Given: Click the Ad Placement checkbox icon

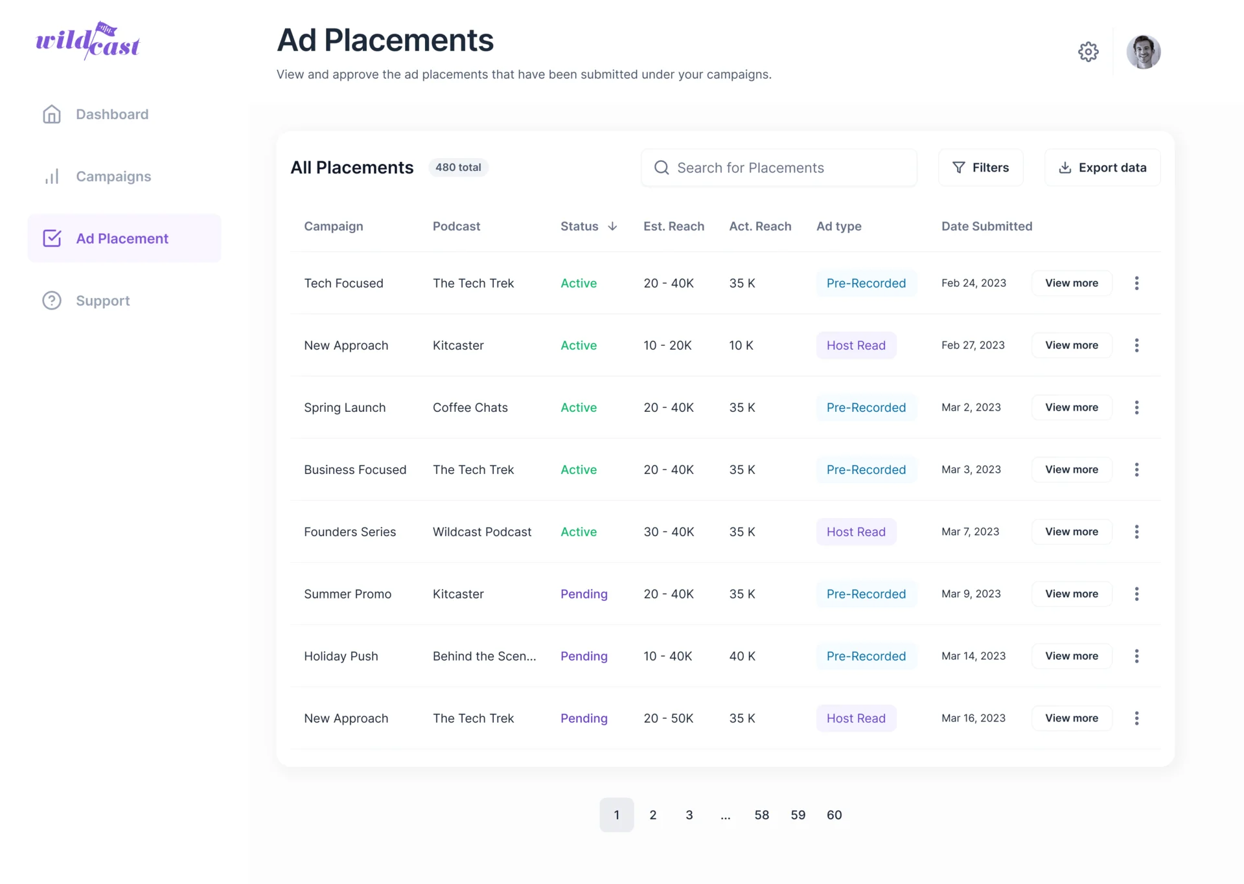Looking at the screenshot, I should click(52, 238).
